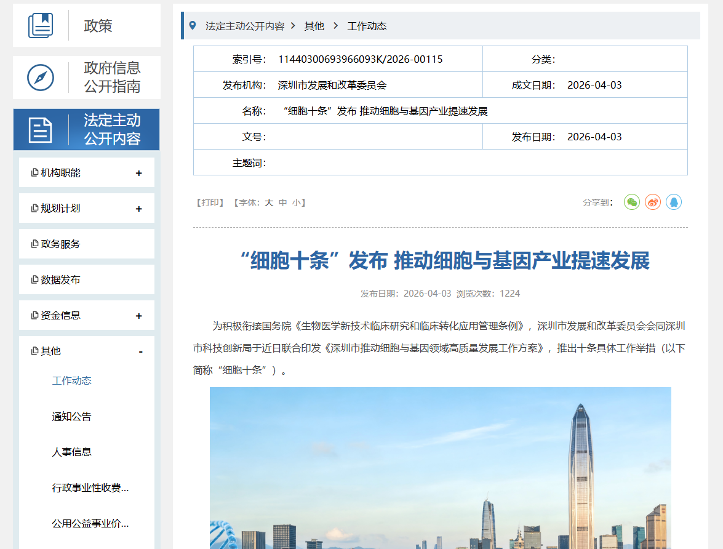Go to 其他 in the breadcrumb

coord(314,26)
